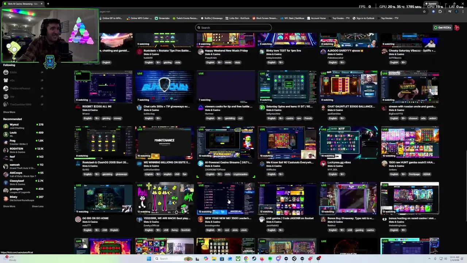Open ROSHTEIN recommended channel

pos(23,150)
